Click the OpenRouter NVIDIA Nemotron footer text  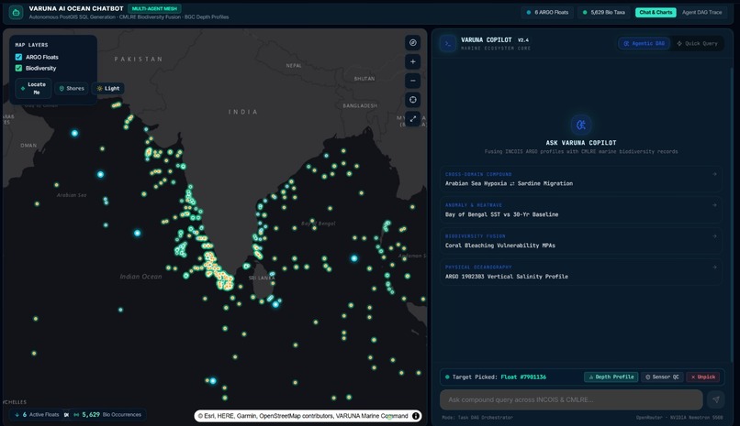tap(679, 418)
